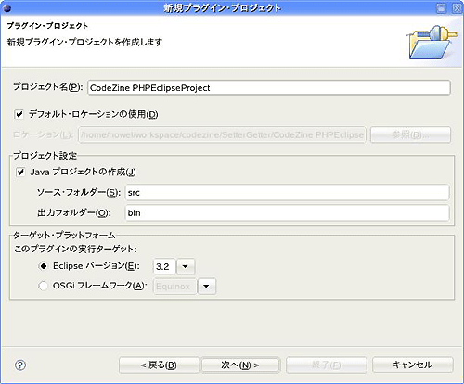The width and height of the screenshot is (464, 384).
Task: Toggle Java プロジェクトの作成 checkbox
Action: pyautogui.click(x=20, y=172)
